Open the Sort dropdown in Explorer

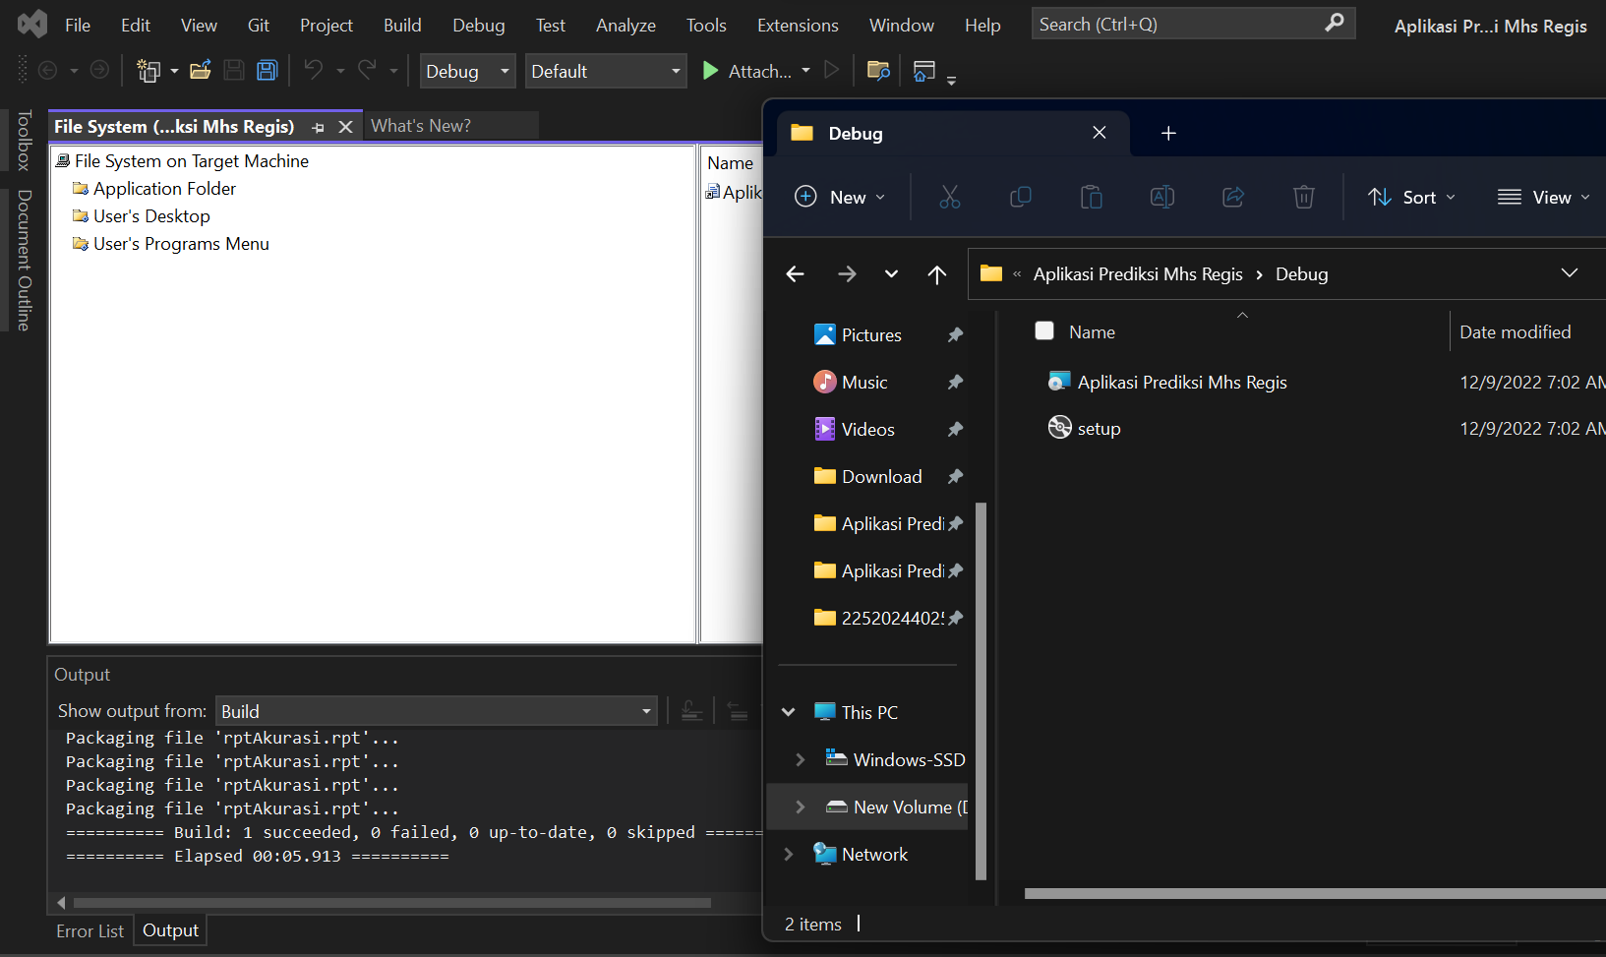[1411, 197]
